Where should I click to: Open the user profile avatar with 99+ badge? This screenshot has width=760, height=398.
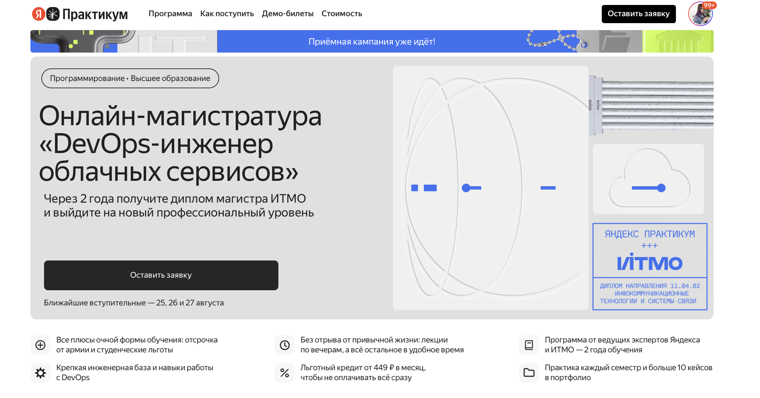click(700, 14)
